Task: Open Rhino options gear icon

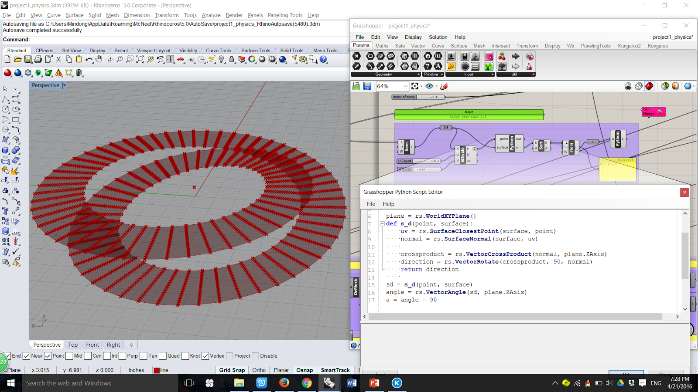Action: 303,59
